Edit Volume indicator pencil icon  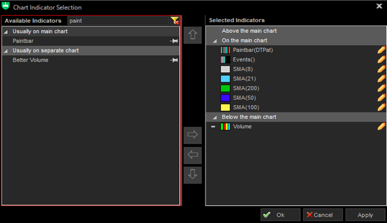click(382, 126)
